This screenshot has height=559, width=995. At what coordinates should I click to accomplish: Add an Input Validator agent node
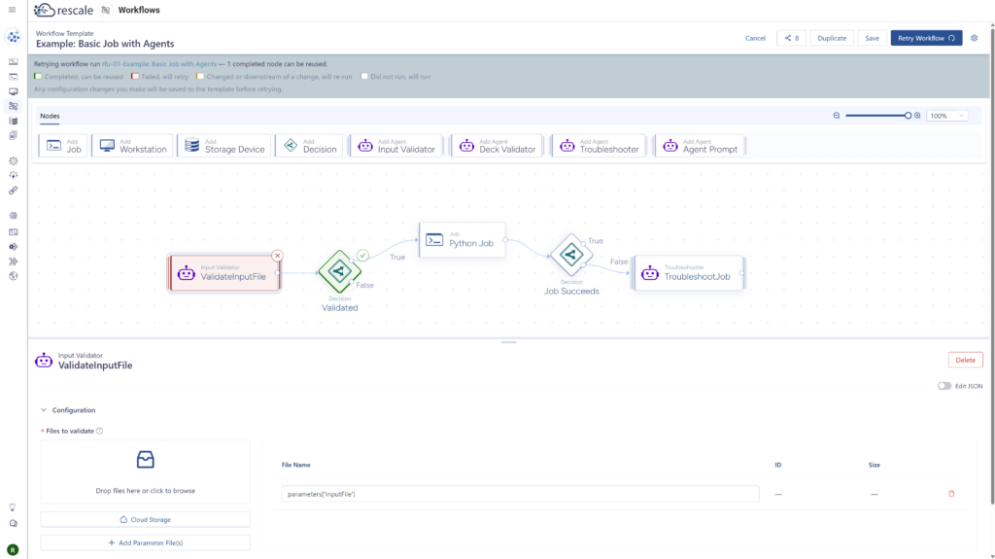396,146
